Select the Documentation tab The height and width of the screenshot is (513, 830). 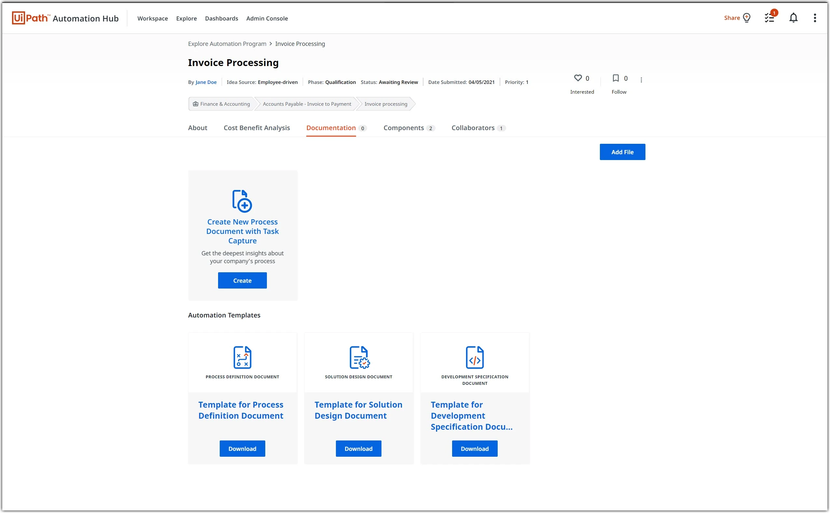click(331, 128)
